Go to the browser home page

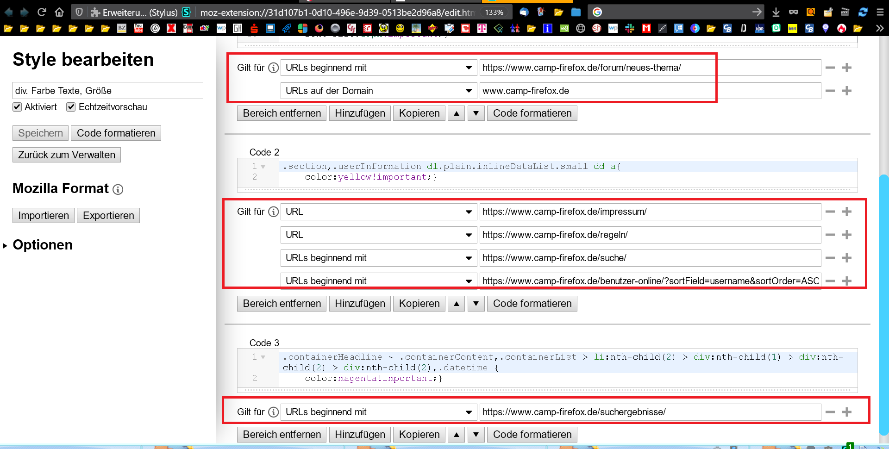59,12
